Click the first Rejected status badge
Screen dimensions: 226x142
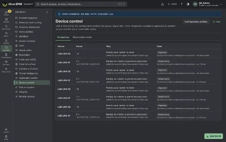point(162,52)
